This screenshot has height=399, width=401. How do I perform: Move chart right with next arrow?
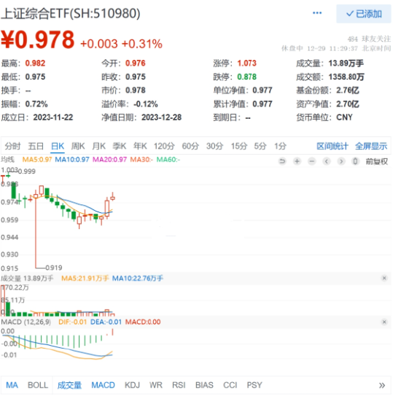pyautogui.click(x=341, y=161)
